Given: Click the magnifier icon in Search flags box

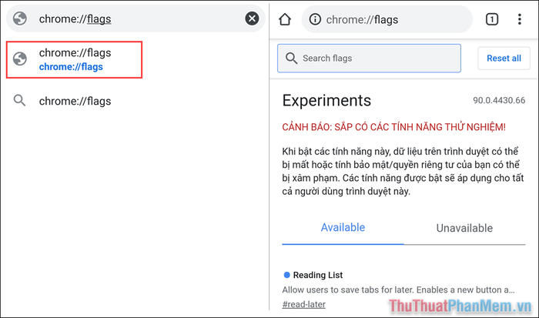Looking at the screenshot, I should [x=291, y=58].
